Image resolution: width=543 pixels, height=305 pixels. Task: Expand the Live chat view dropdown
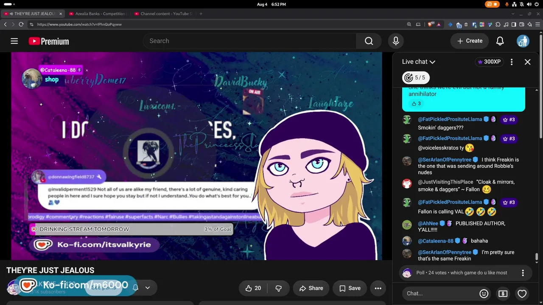(x=419, y=62)
